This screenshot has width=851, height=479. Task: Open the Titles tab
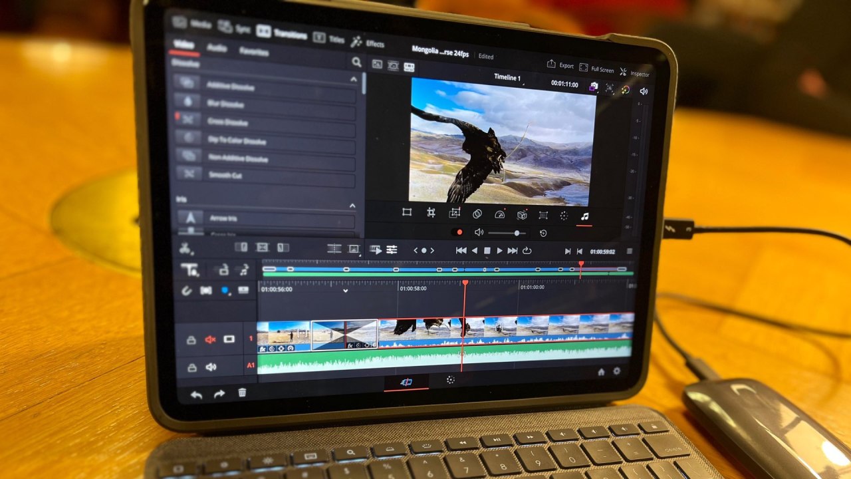[328, 38]
